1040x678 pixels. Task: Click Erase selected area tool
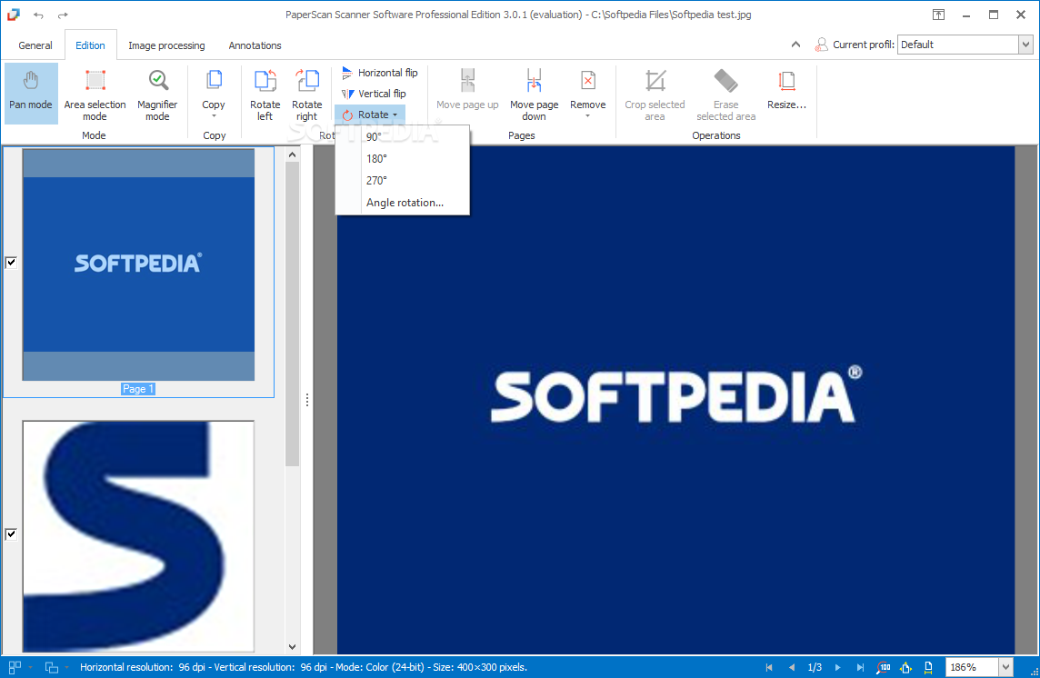coord(725,93)
